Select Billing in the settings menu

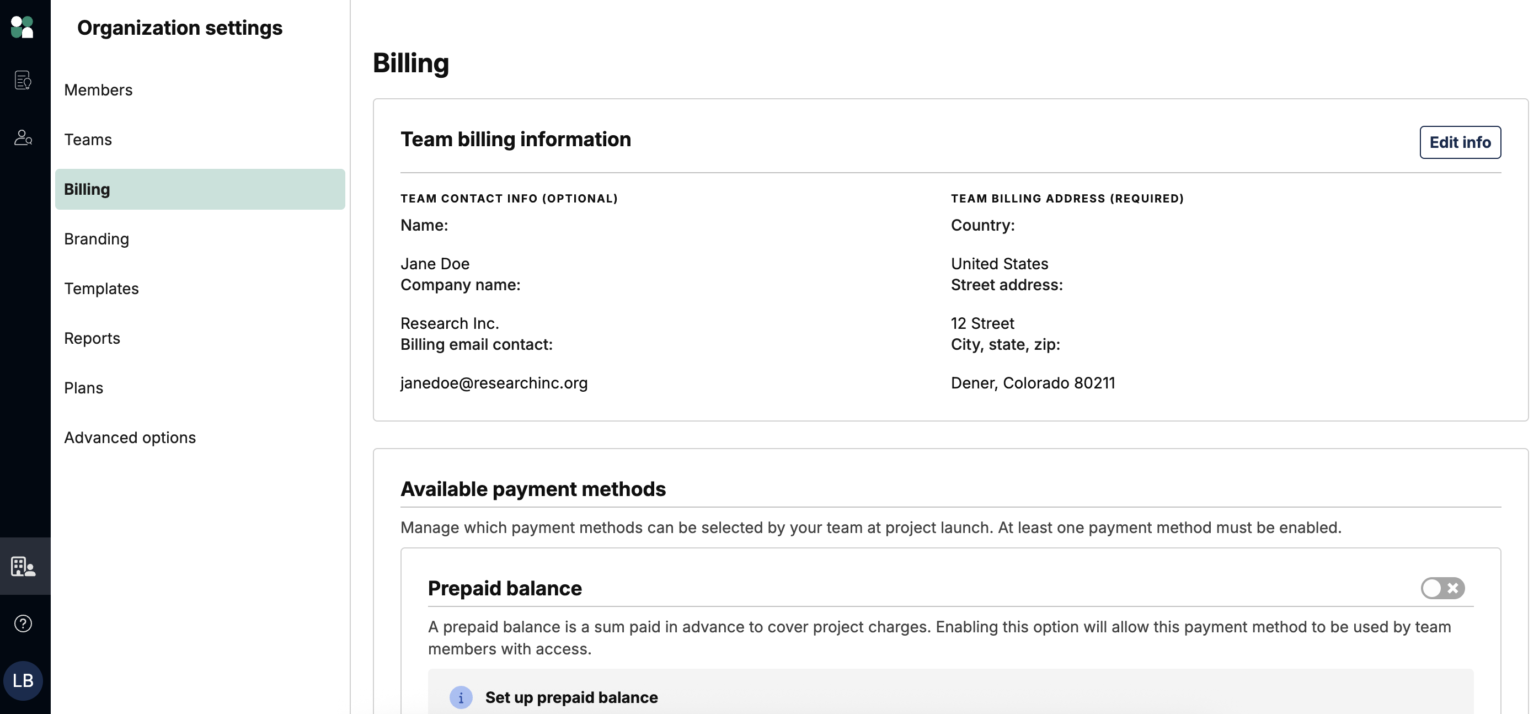(x=87, y=189)
